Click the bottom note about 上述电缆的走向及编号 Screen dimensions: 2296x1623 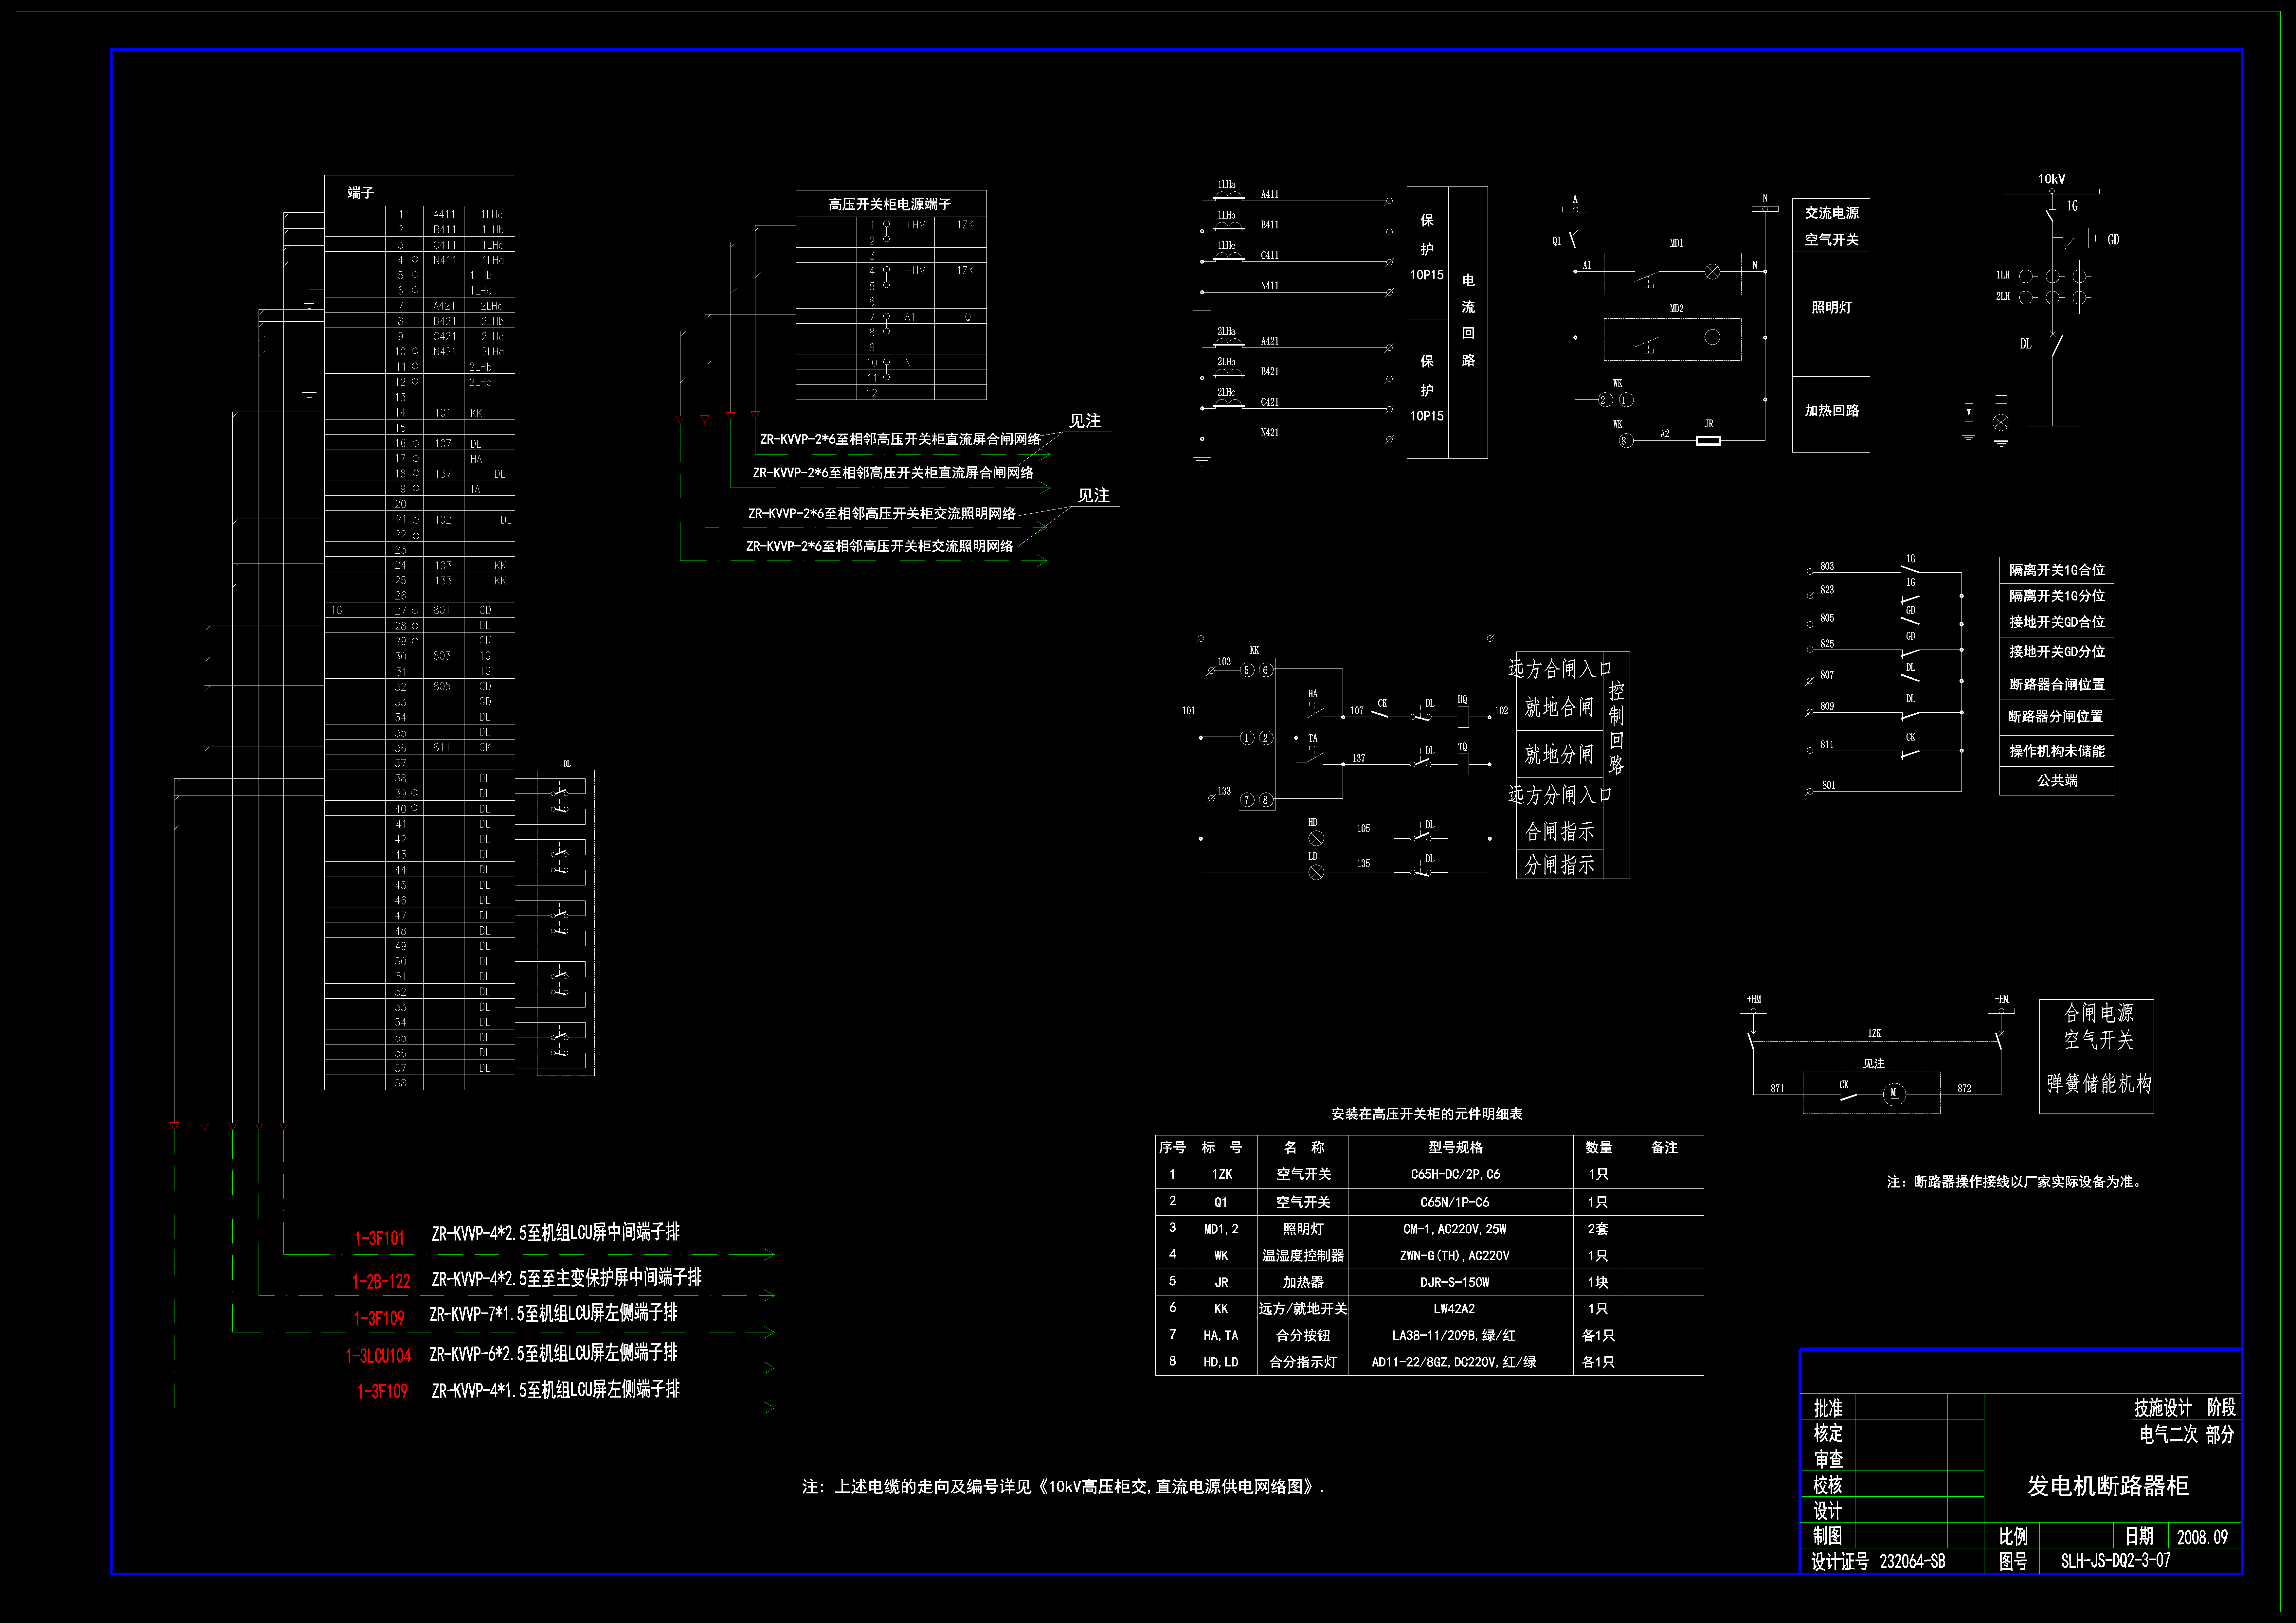[1063, 1487]
